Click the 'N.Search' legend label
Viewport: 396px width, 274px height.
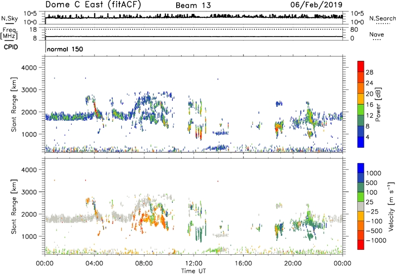382,18
